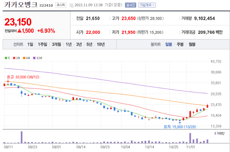Click the red 20-day moving average swatch
Viewport: 230px width, 152px height.
[x=14, y=58]
